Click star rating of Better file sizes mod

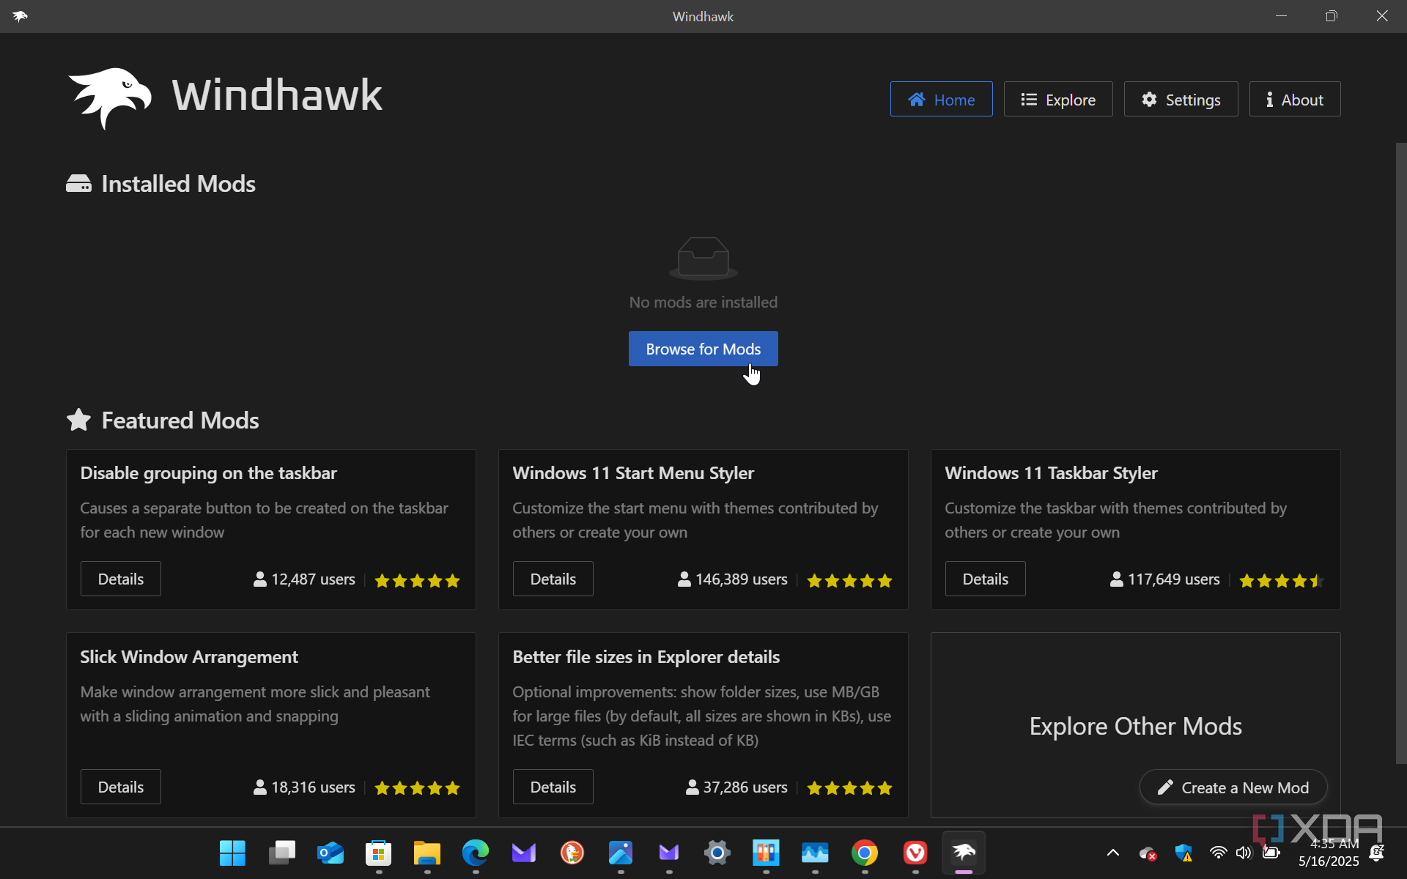pos(849,788)
